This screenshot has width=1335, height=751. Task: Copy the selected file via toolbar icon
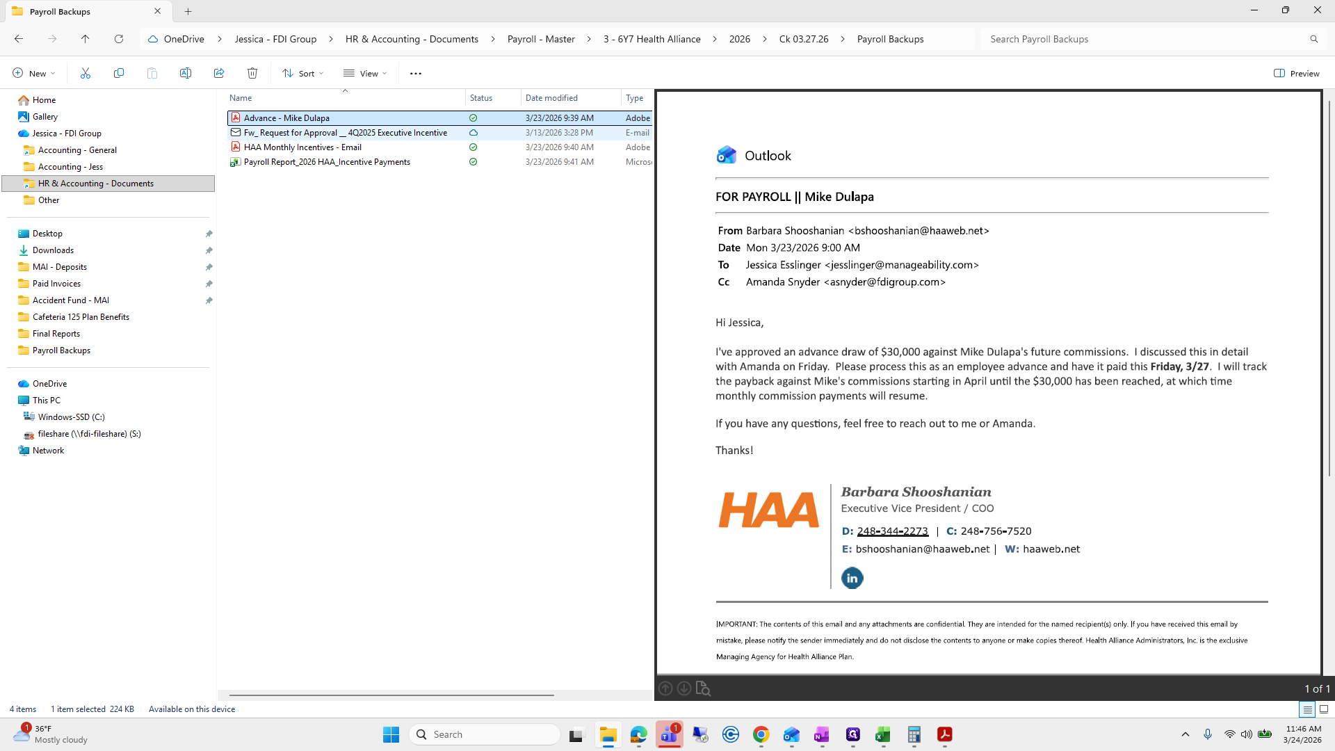(x=119, y=73)
